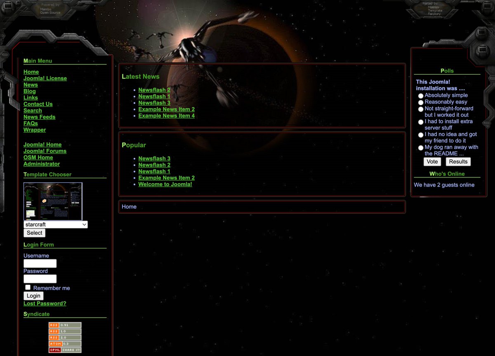Image resolution: width=495 pixels, height=356 pixels.
Task: Open the starcraft template dropdown
Action: 56,224
